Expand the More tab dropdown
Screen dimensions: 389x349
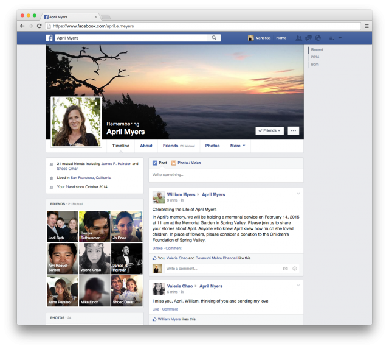pyautogui.click(x=237, y=146)
